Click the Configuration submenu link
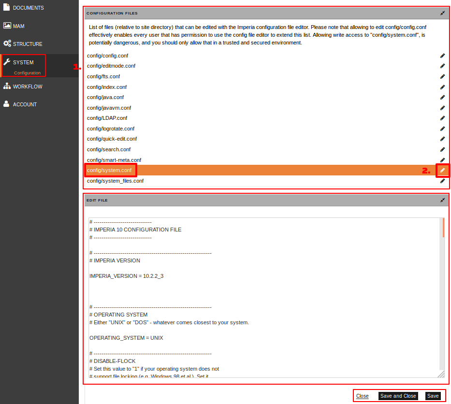Viewport: 451px width, 404px height. (x=28, y=73)
